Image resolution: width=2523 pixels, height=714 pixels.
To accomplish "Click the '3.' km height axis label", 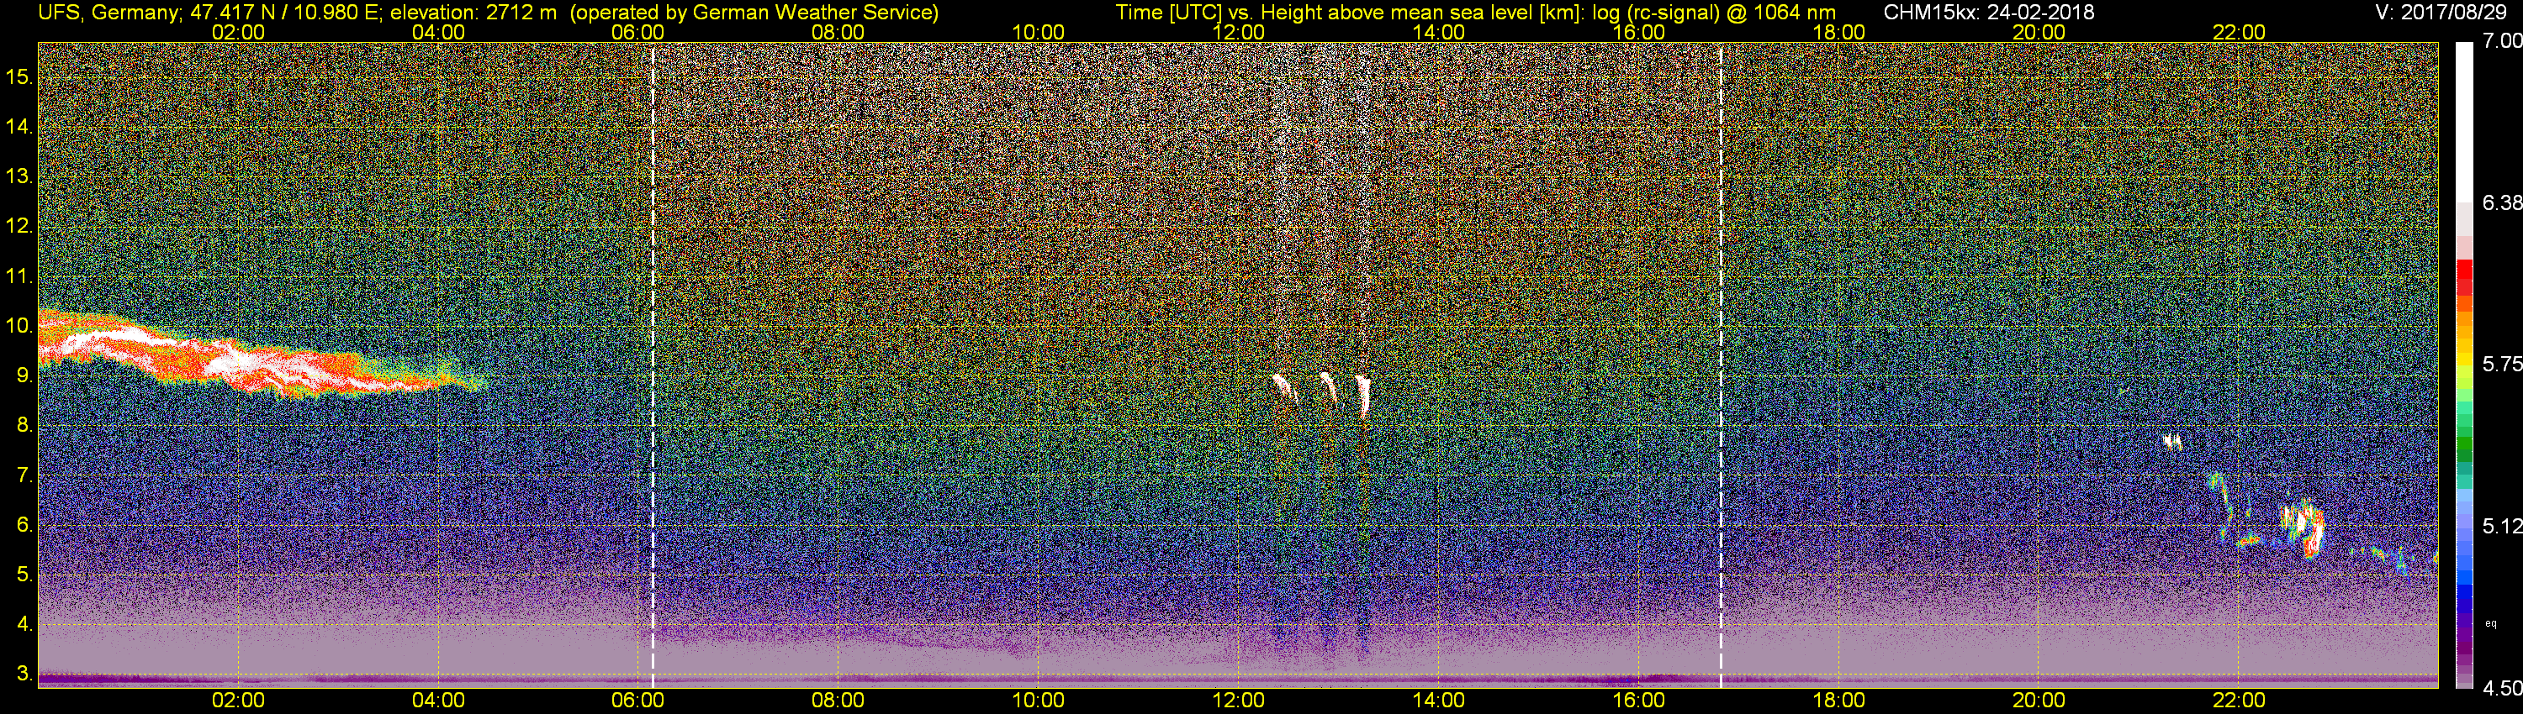I will [24, 675].
